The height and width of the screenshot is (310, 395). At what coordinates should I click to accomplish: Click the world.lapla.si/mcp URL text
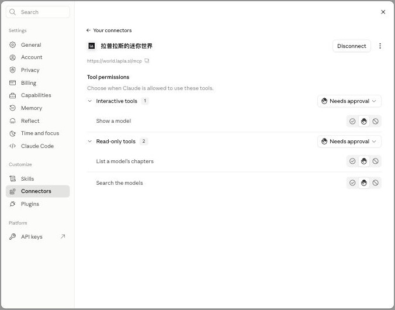click(x=115, y=61)
